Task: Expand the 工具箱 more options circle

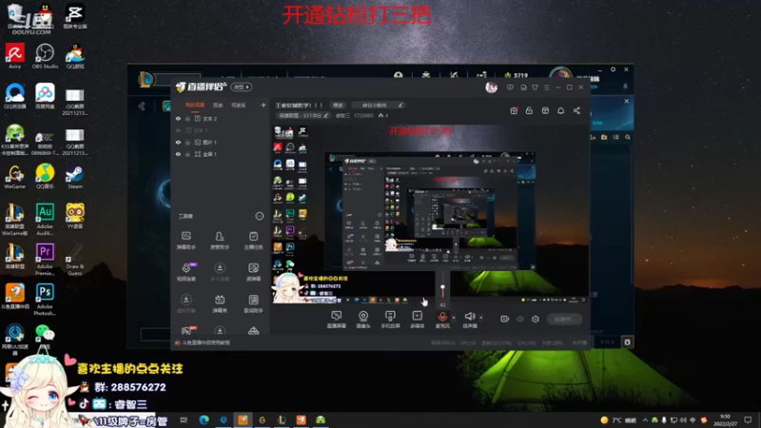Action: 259,216
